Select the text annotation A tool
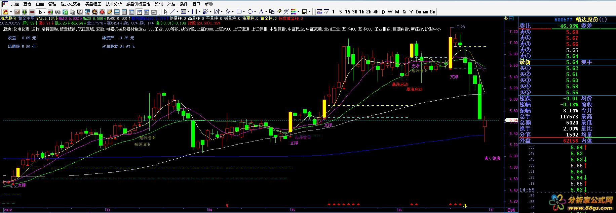616x213 pixels. tap(261, 12)
